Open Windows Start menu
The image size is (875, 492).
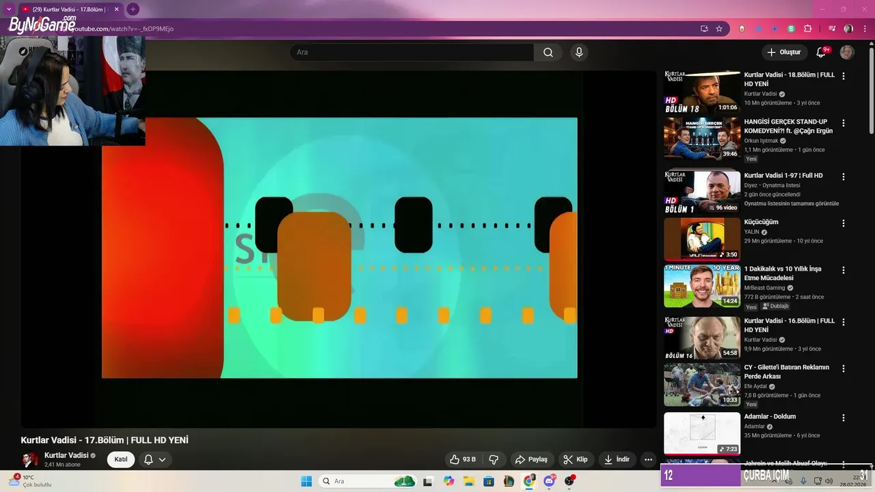pyautogui.click(x=306, y=481)
